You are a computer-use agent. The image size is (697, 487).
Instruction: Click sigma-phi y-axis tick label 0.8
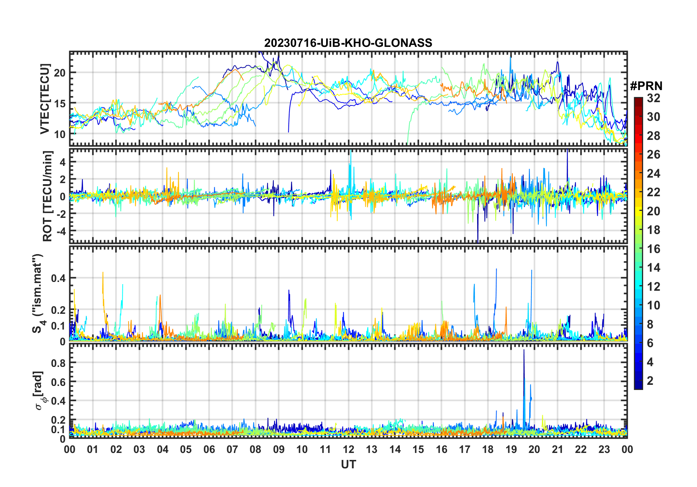pos(58,363)
